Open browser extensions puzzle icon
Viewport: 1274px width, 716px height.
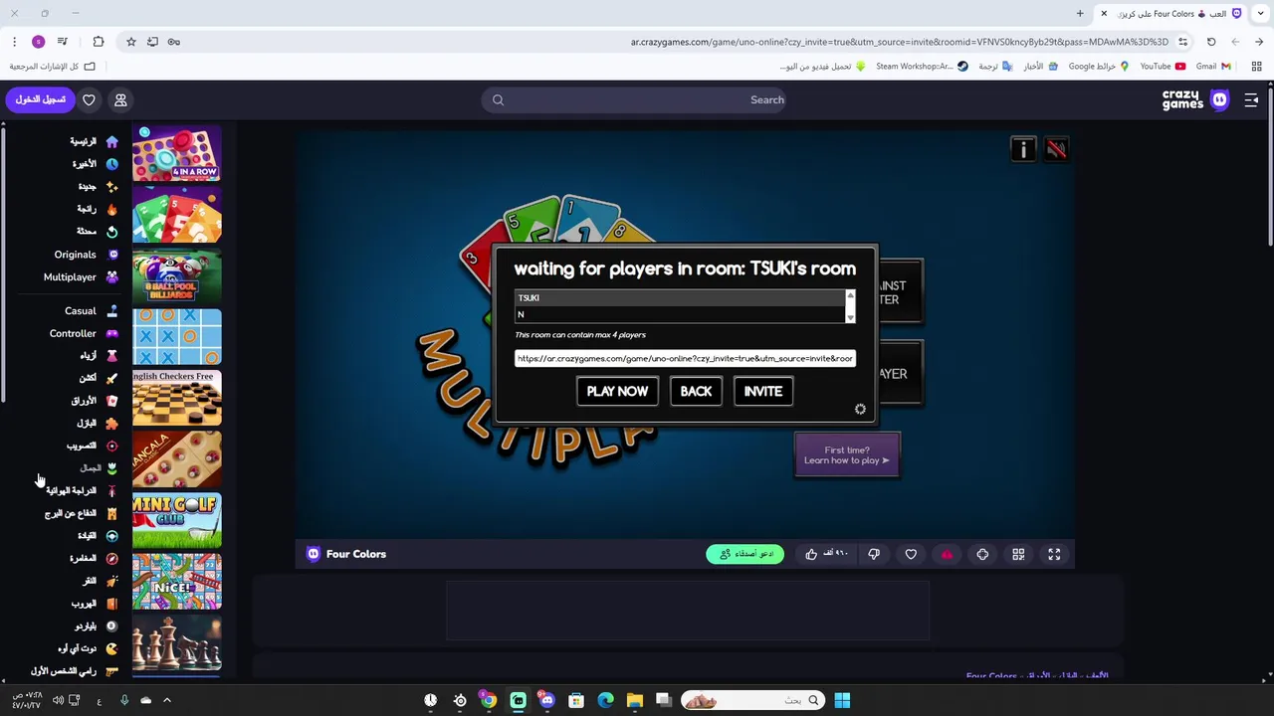tap(99, 42)
